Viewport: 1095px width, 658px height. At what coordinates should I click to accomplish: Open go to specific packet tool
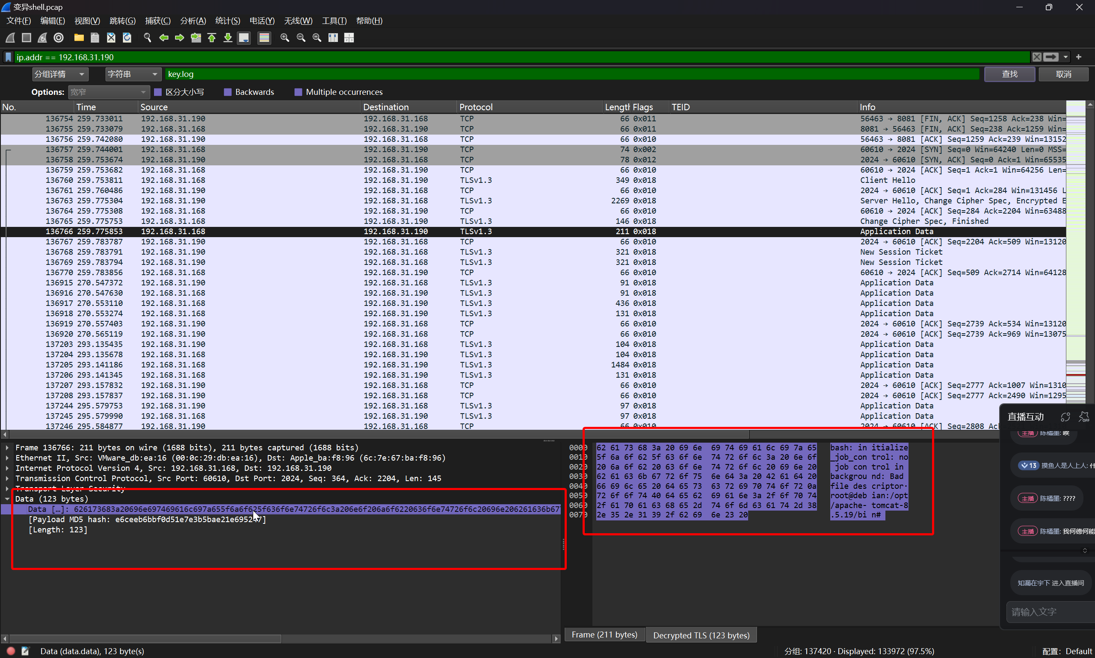tap(196, 38)
